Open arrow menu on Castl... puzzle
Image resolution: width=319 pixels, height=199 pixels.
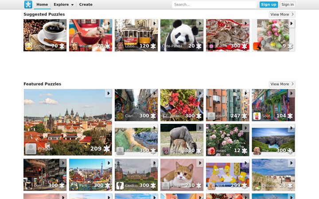155,163
